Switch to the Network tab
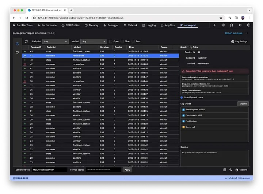The width and height of the screenshot is (263, 194). (x=130, y=25)
